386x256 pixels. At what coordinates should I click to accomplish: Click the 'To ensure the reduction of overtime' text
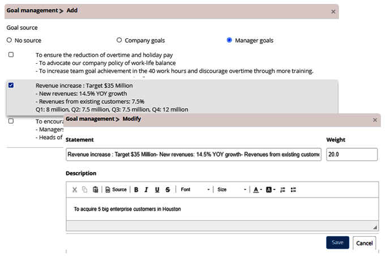[x=104, y=55]
